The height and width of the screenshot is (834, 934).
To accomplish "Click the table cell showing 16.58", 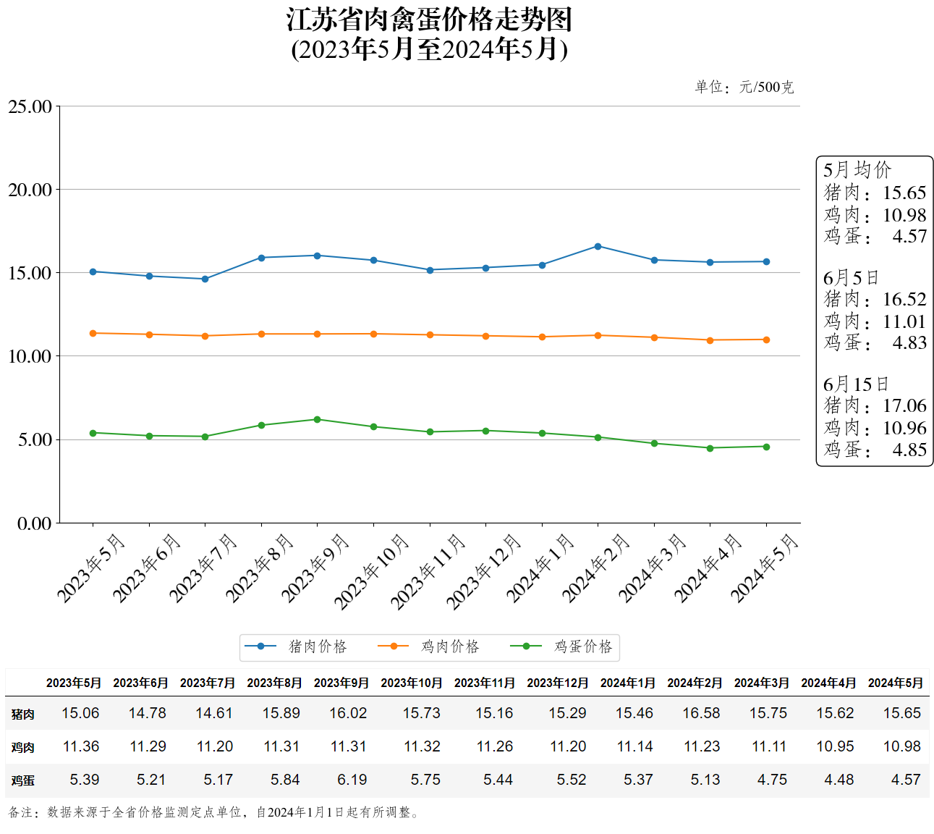I will (x=701, y=713).
